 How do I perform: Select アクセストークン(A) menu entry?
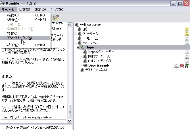25,38
